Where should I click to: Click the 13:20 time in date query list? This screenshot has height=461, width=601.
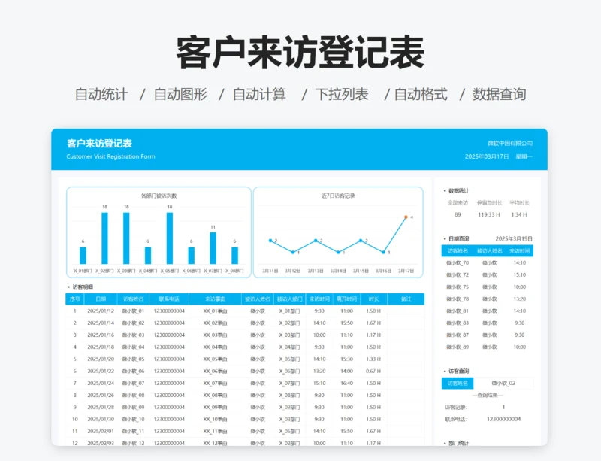pos(520,299)
